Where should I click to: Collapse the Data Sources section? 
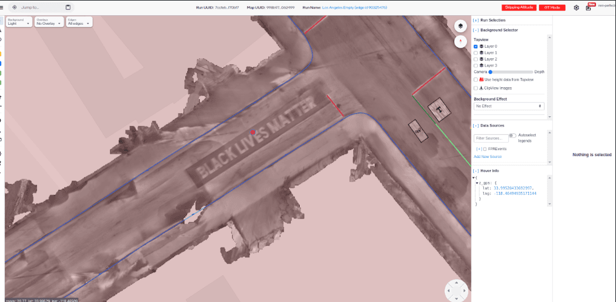point(475,126)
